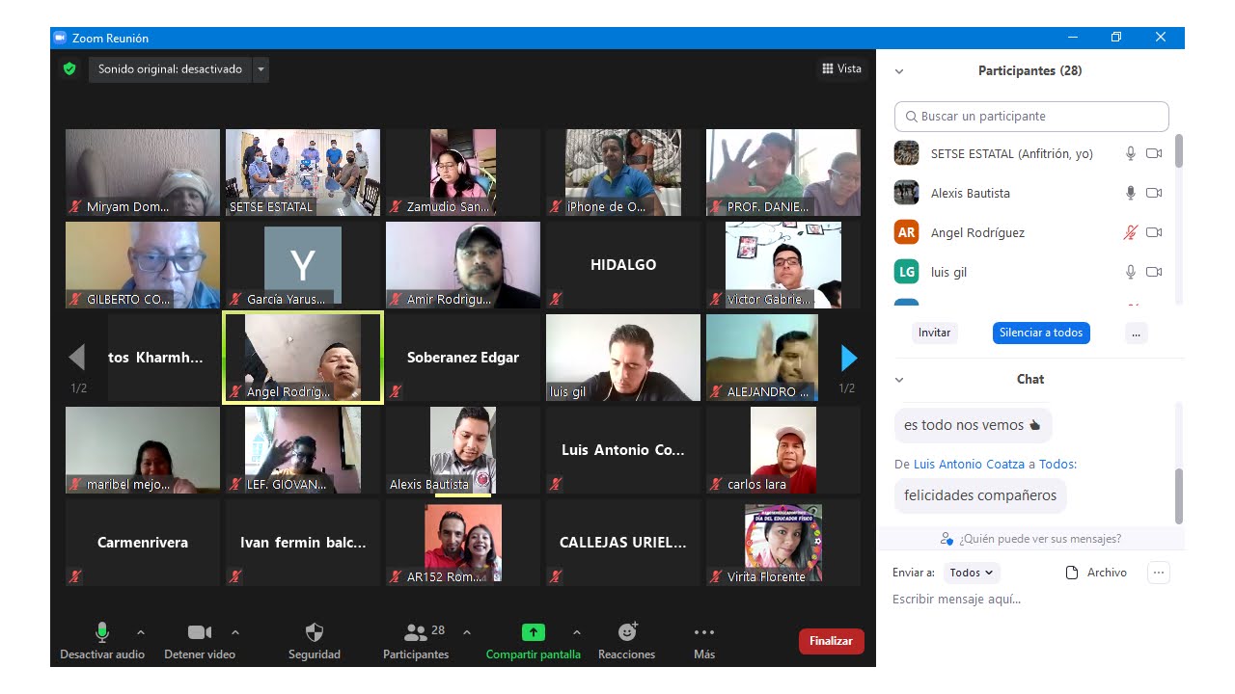Open participants options caret in toolbar

tap(467, 632)
